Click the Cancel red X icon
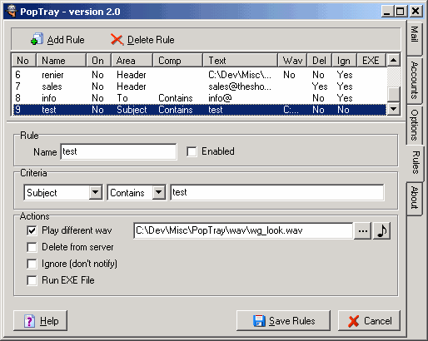 (x=353, y=321)
